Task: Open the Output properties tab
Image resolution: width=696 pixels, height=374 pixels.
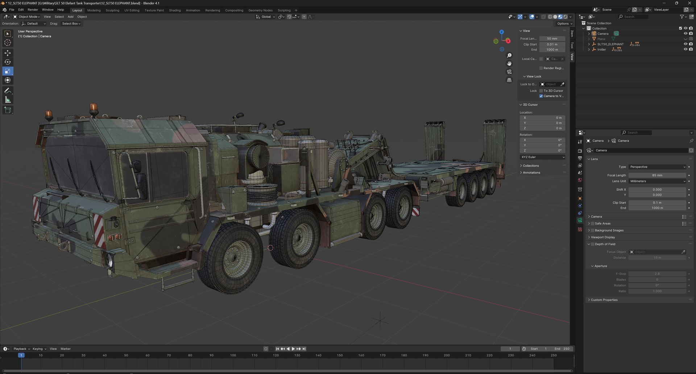Action: [x=580, y=158]
